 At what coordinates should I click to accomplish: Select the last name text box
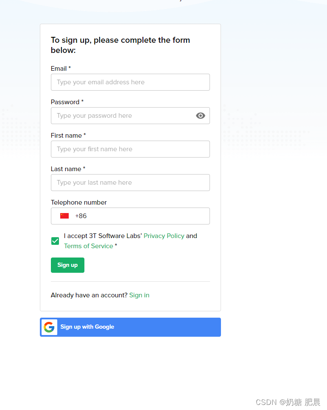[130, 182]
